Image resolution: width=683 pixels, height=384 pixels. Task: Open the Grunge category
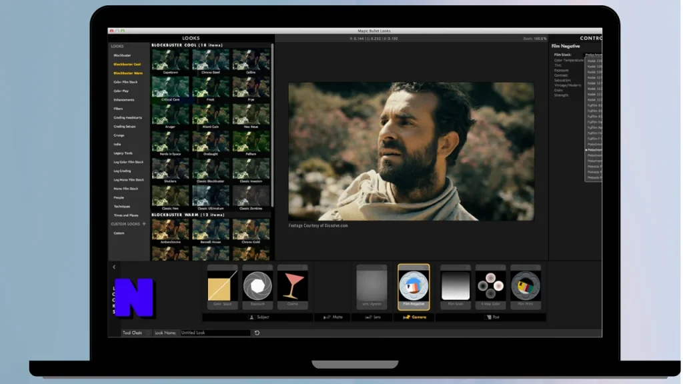coord(119,135)
